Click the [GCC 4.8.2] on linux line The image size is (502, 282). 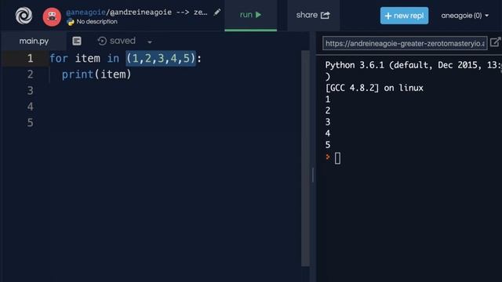[374, 88]
